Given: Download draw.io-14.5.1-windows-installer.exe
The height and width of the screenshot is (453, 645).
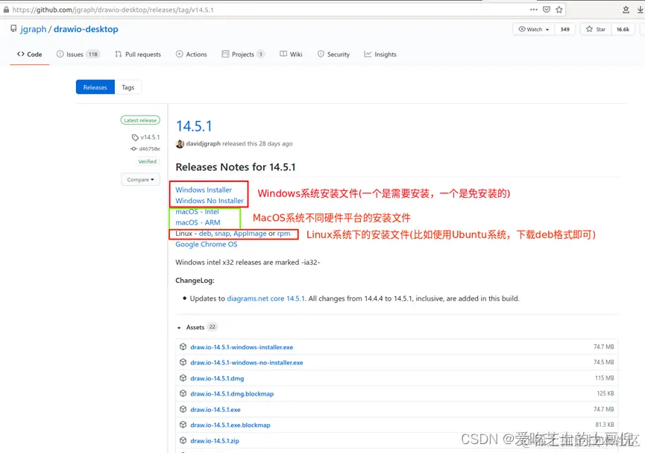Looking at the screenshot, I should (x=242, y=347).
